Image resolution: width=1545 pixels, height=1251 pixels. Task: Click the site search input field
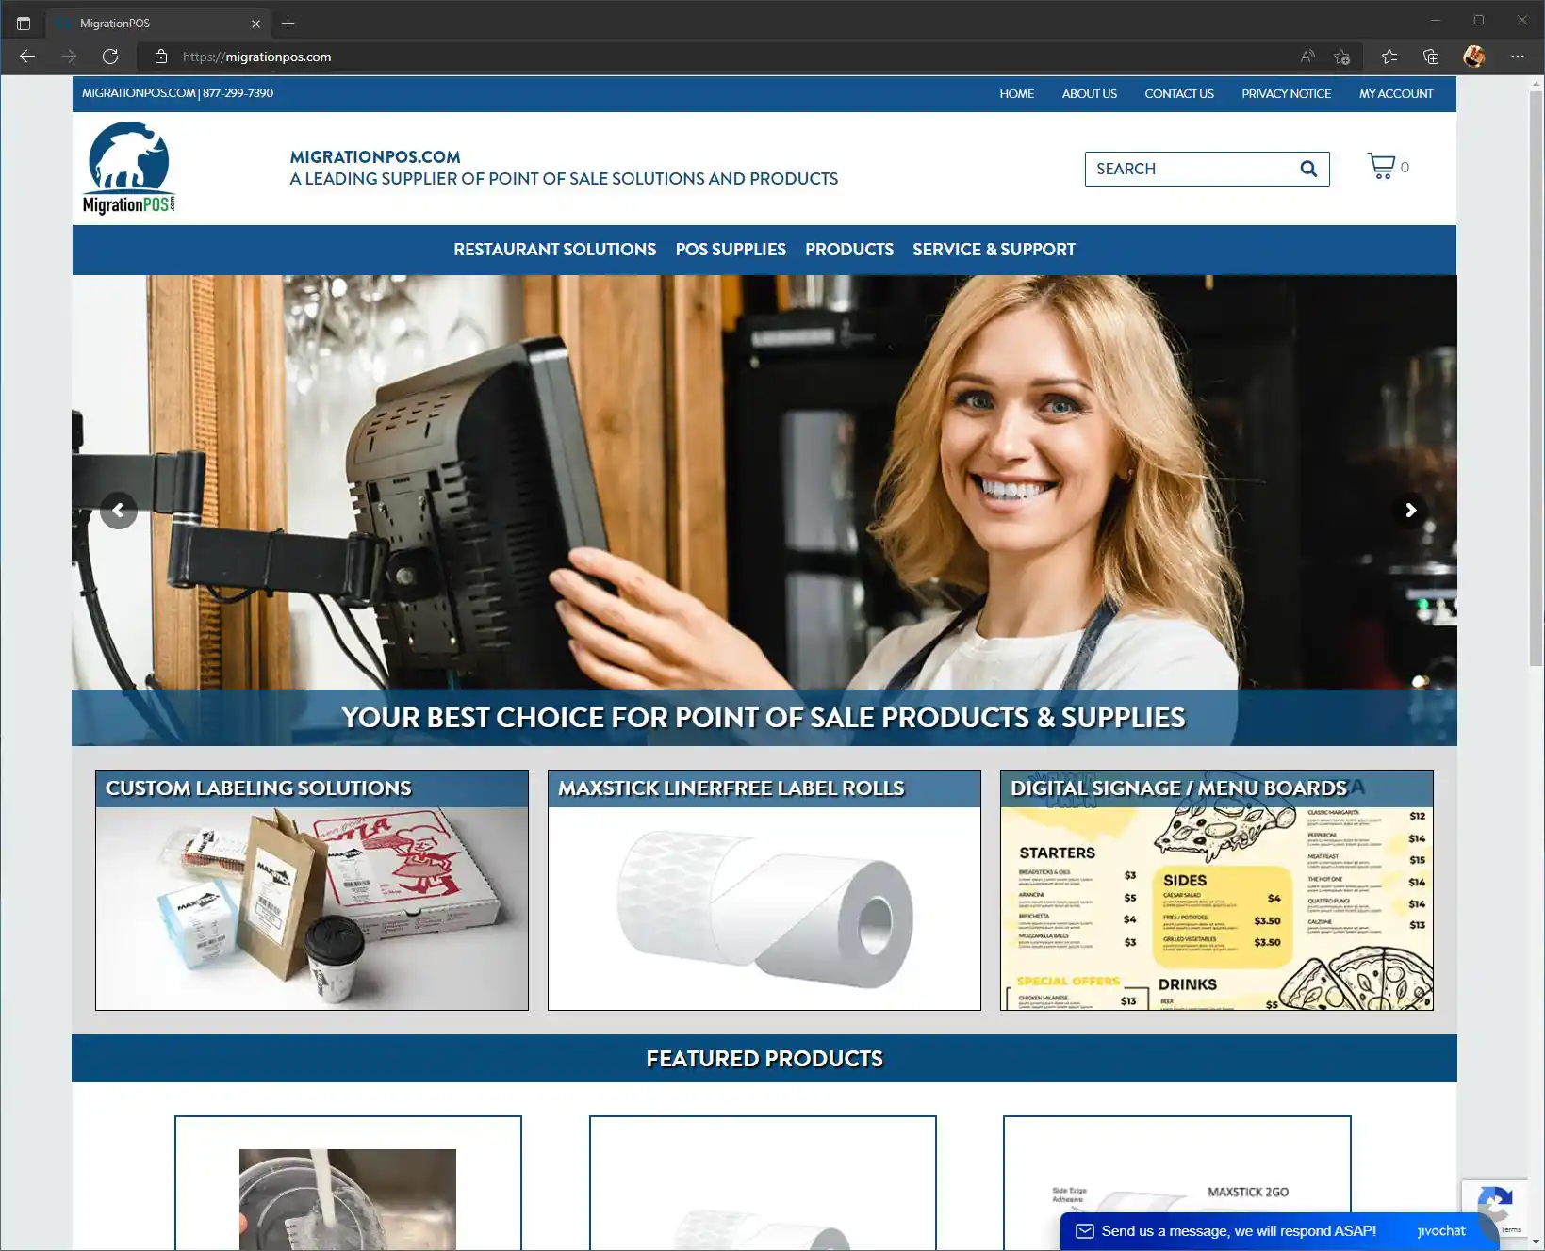pyautogui.click(x=1190, y=169)
